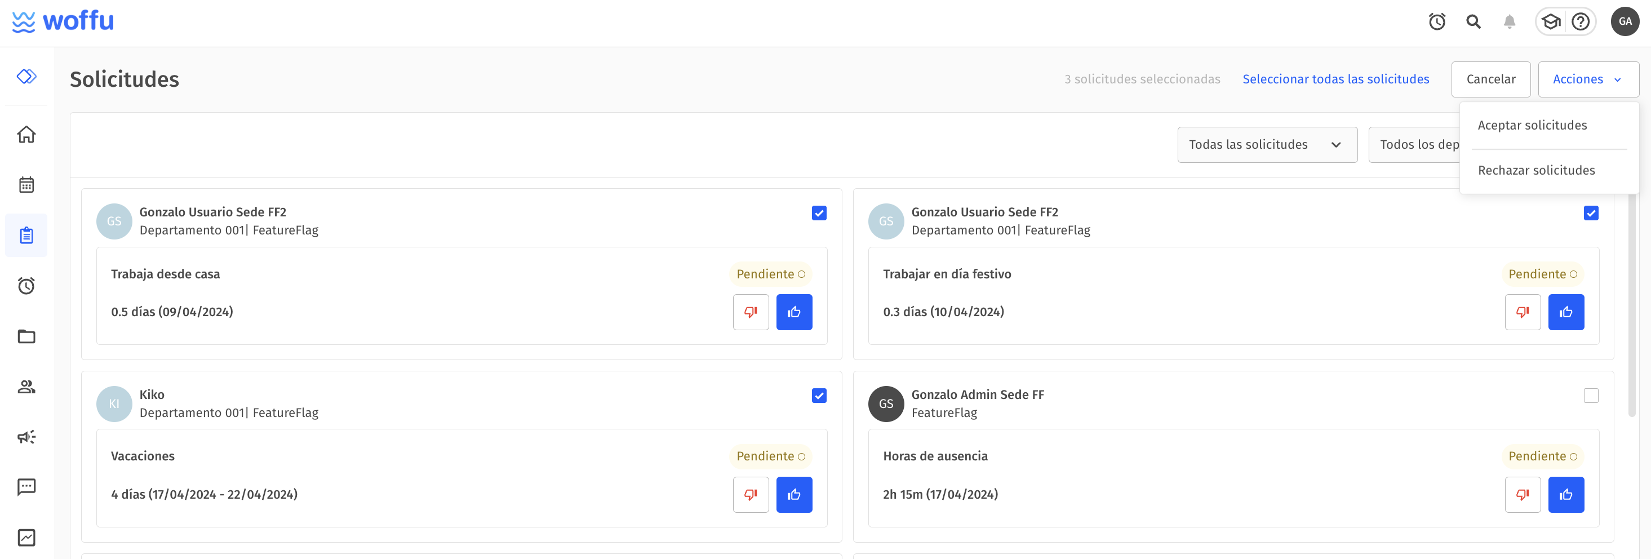Open the documents folder sidebar icon

tap(26, 336)
